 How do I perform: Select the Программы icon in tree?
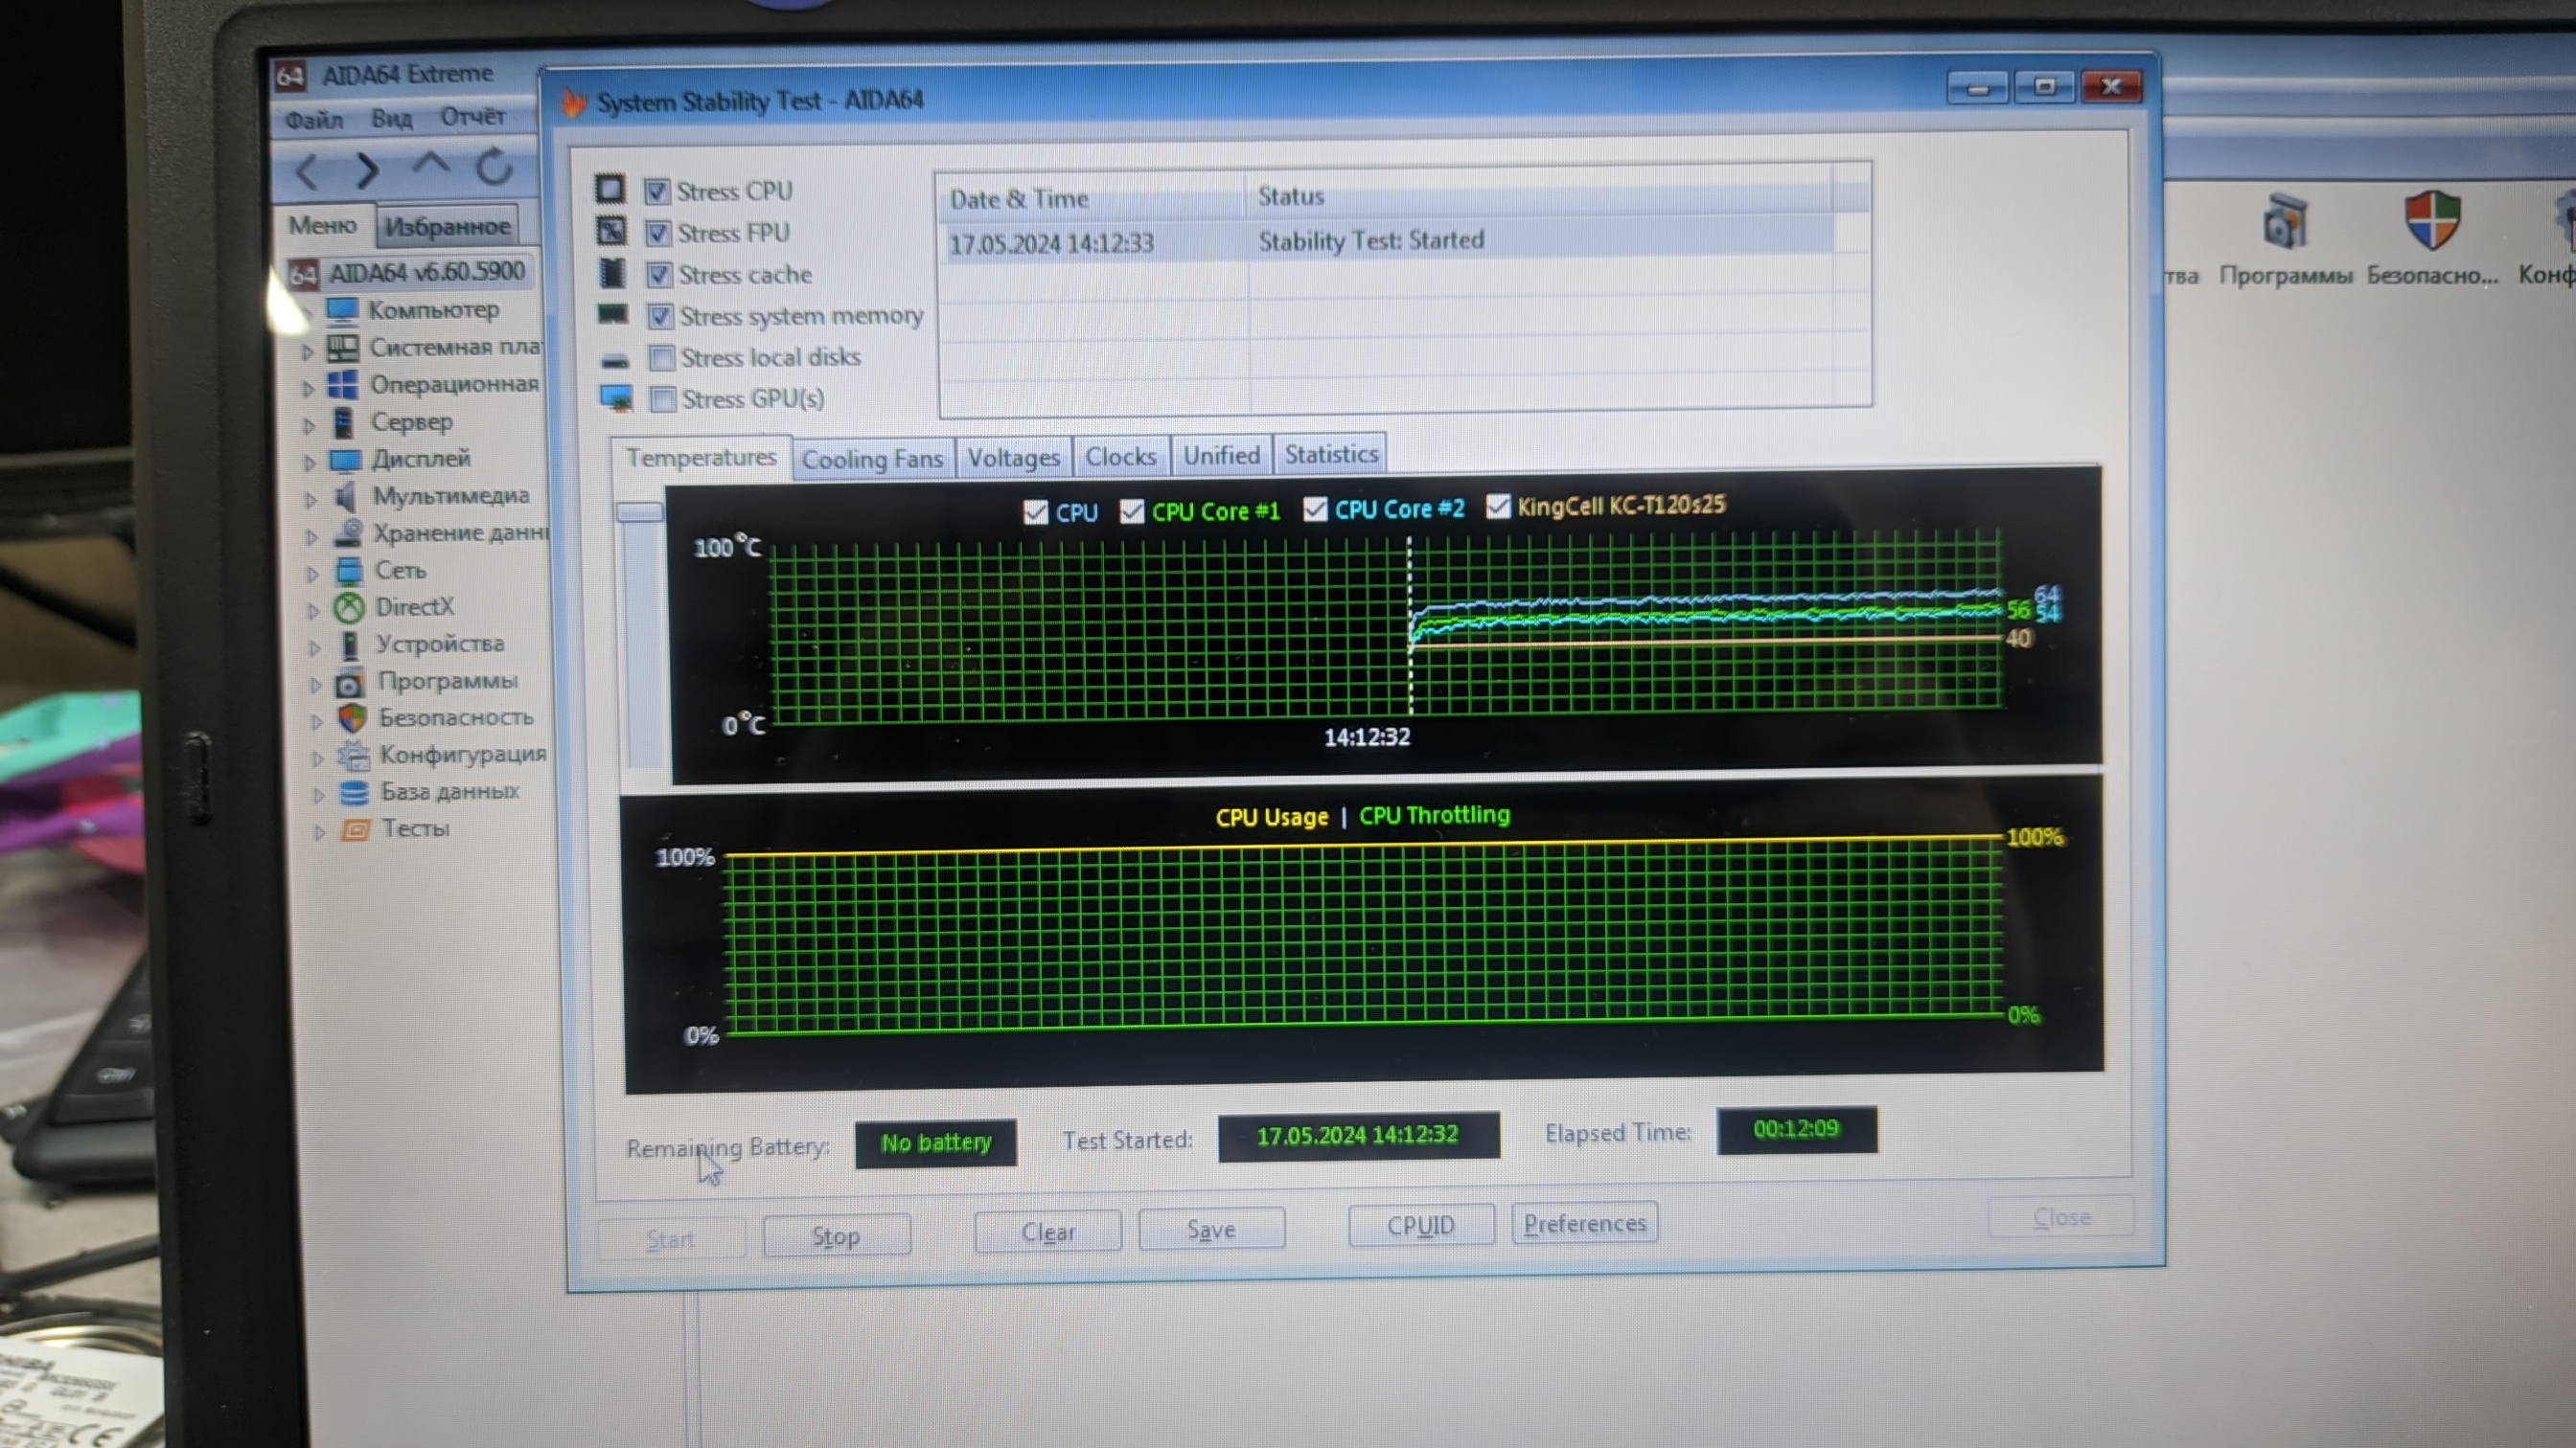tap(350, 683)
